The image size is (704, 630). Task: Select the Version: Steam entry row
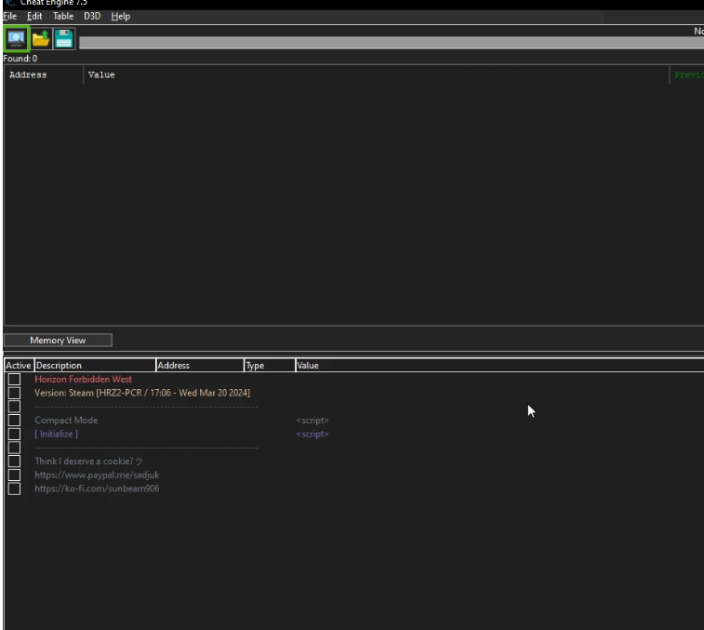(x=141, y=393)
